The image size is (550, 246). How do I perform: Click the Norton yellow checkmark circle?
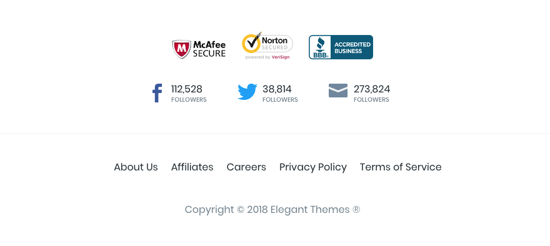(x=251, y=44)
